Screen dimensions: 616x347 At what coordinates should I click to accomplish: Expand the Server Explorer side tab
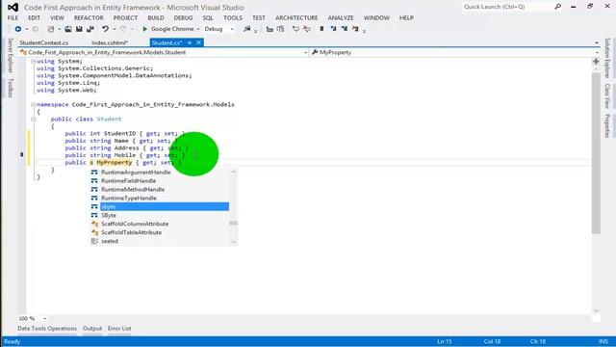click(11, 55)
